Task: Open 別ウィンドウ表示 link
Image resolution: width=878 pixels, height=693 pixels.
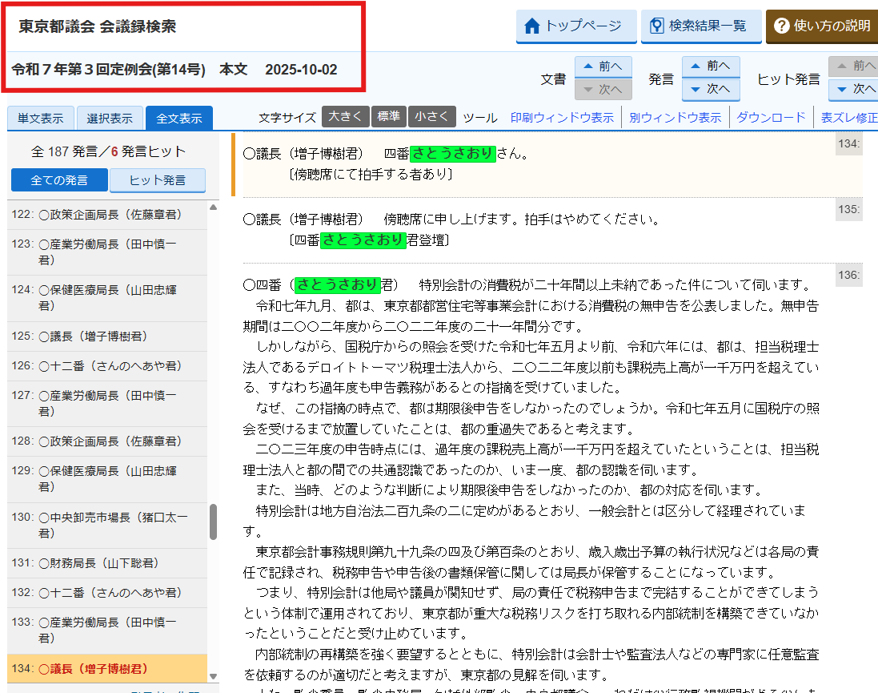Action: [675, 118]
